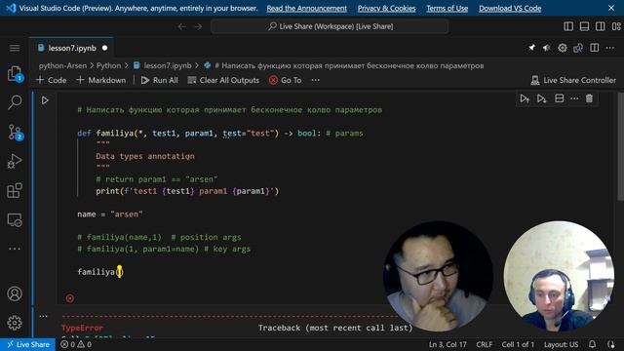Open the Privacy & Cookies link
624x351 pixels.
[x=386, y=8]
